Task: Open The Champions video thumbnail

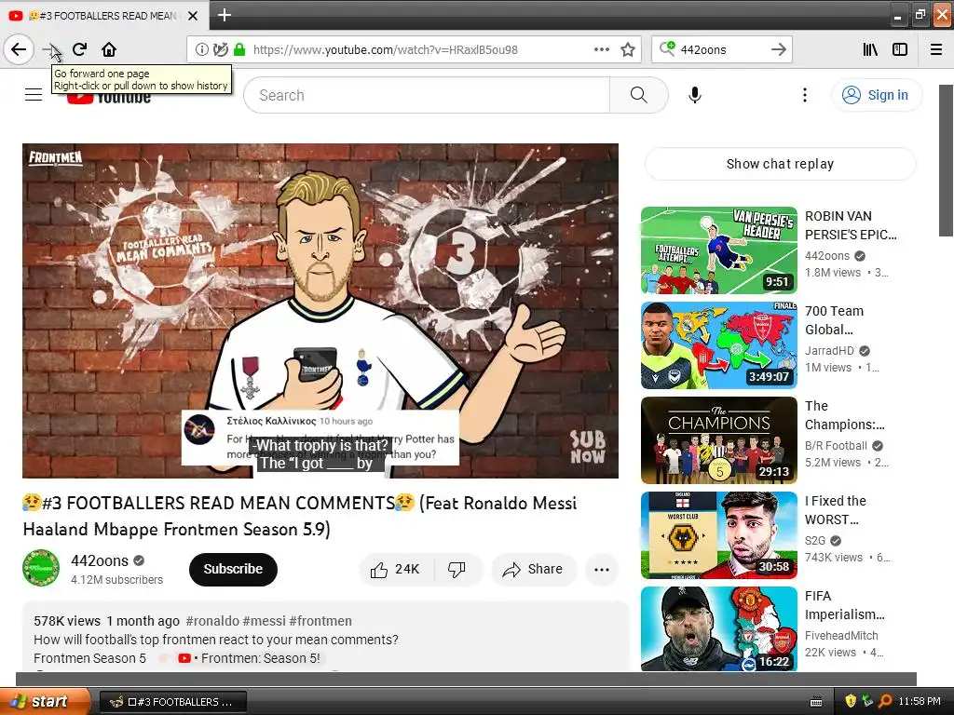Action: tap(719, 439)
